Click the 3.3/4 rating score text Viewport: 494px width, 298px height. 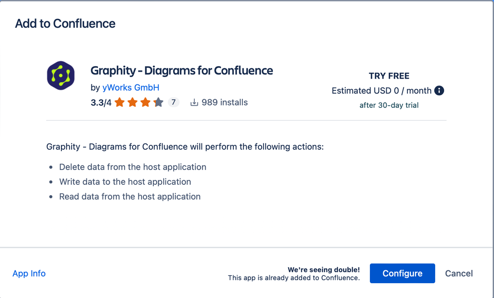coord(101,103)
